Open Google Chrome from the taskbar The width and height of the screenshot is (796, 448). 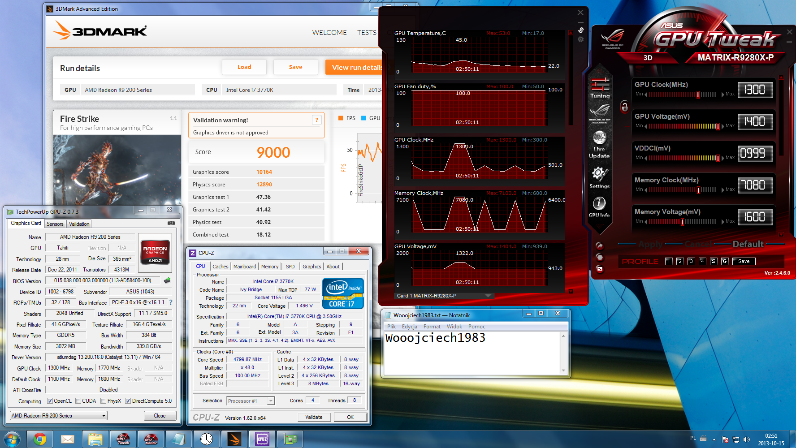point(40,439)
